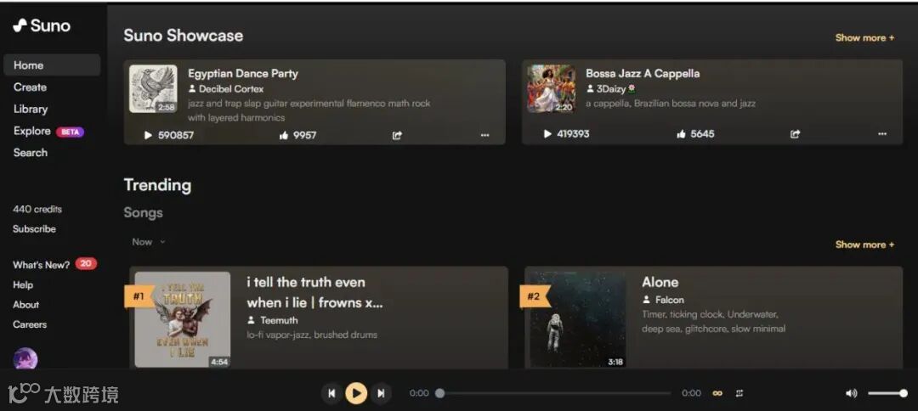This screenshot has width=918, height=411.
Task: Like Egyptian Dance Party with thumbs up
Action: [285, 136]
